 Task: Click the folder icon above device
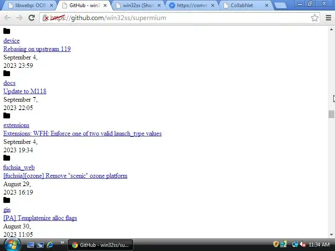[7, 31]
